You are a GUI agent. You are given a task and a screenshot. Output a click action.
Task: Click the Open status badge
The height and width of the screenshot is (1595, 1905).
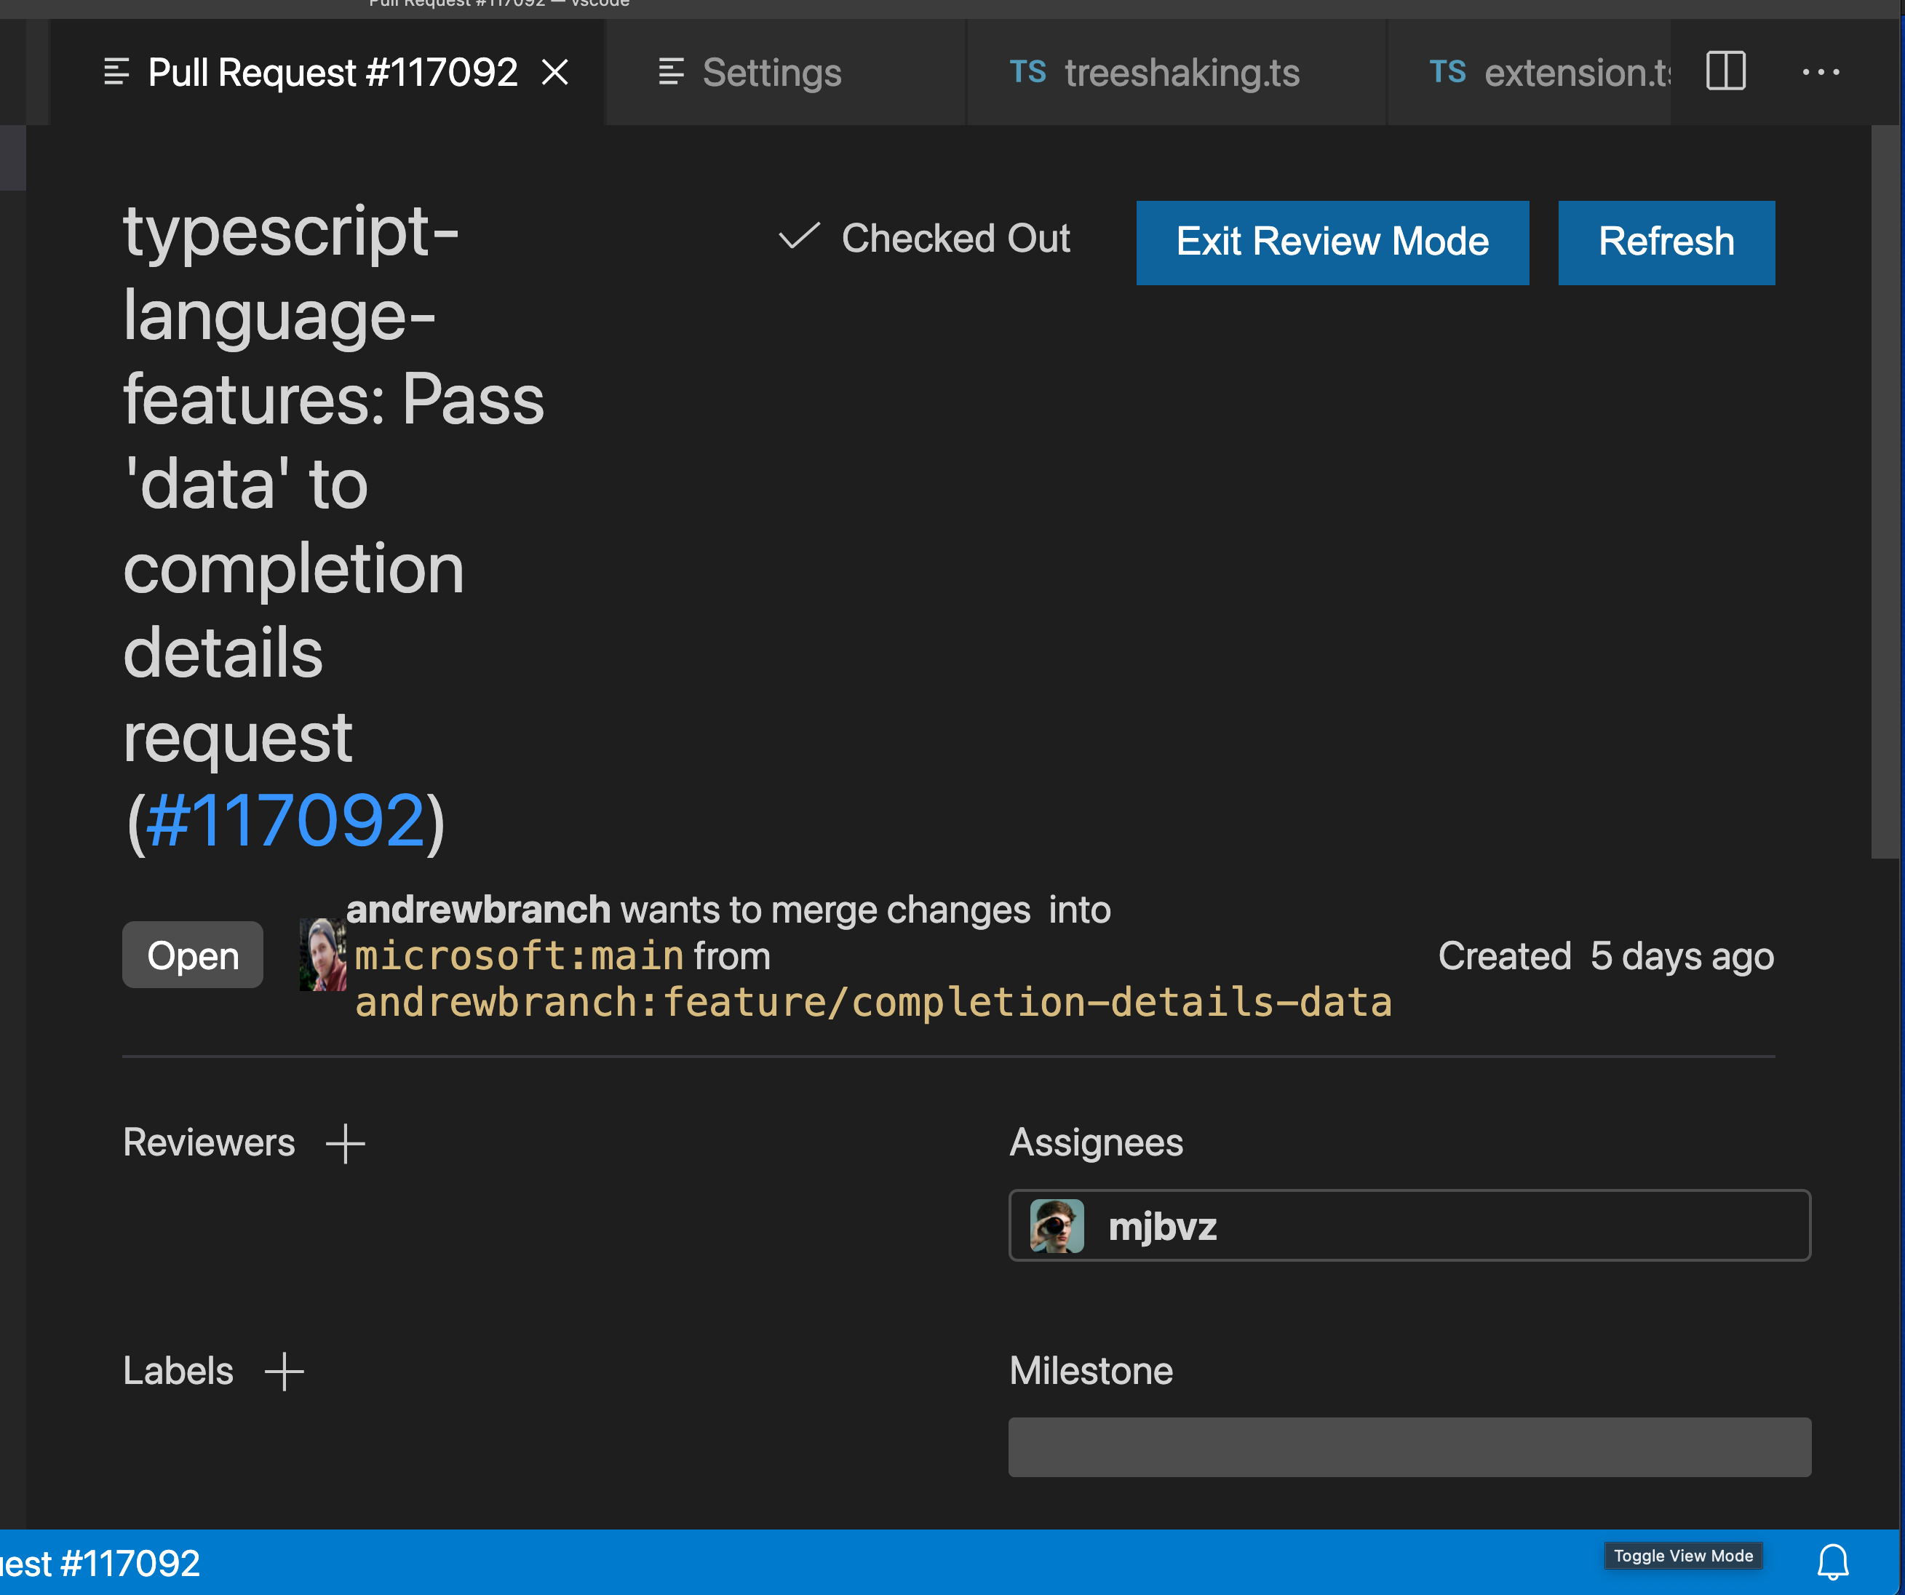(192, 955)
